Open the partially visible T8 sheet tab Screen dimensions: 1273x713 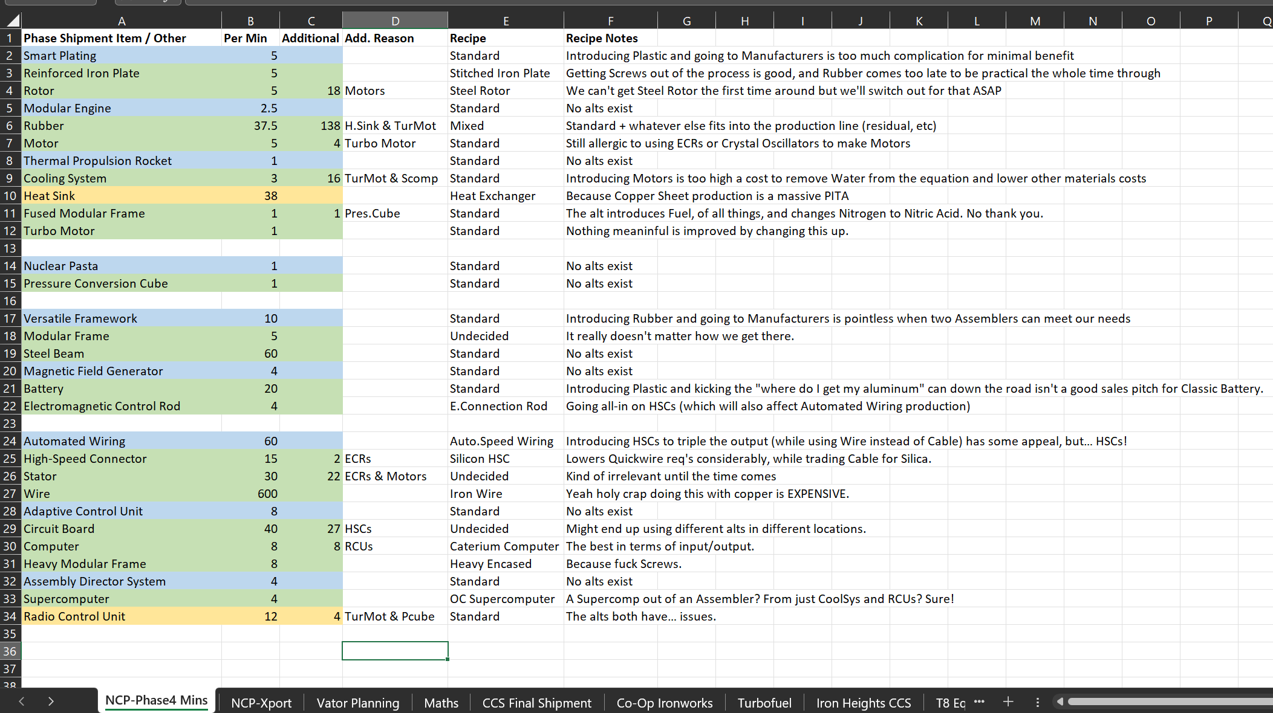pyautogui.click(x=949, y=703)
